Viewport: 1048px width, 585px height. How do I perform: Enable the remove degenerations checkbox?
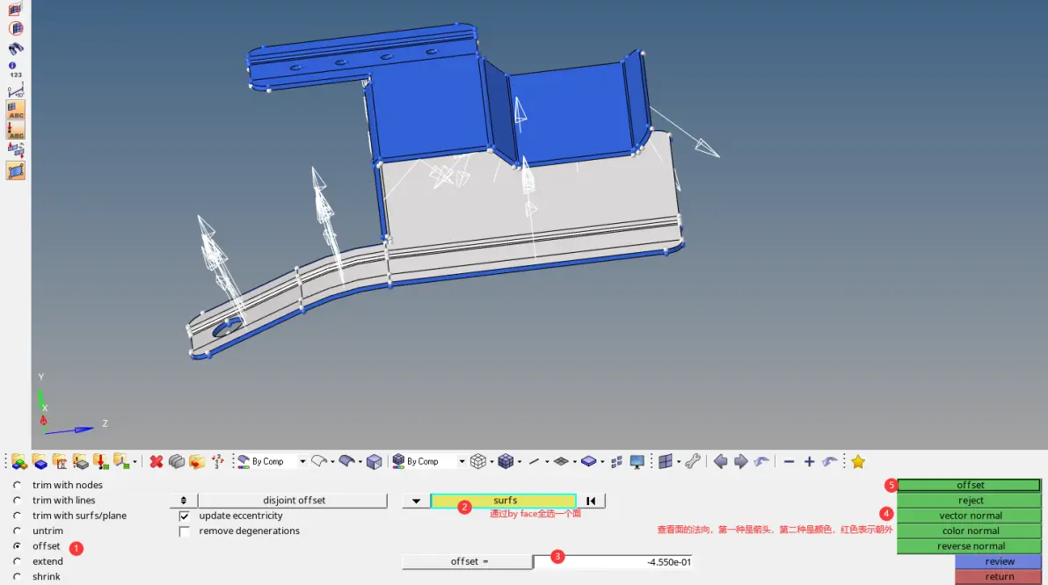185,531
